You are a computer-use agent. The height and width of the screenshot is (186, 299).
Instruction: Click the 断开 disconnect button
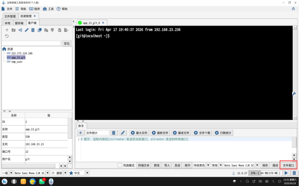click(188, 165)
